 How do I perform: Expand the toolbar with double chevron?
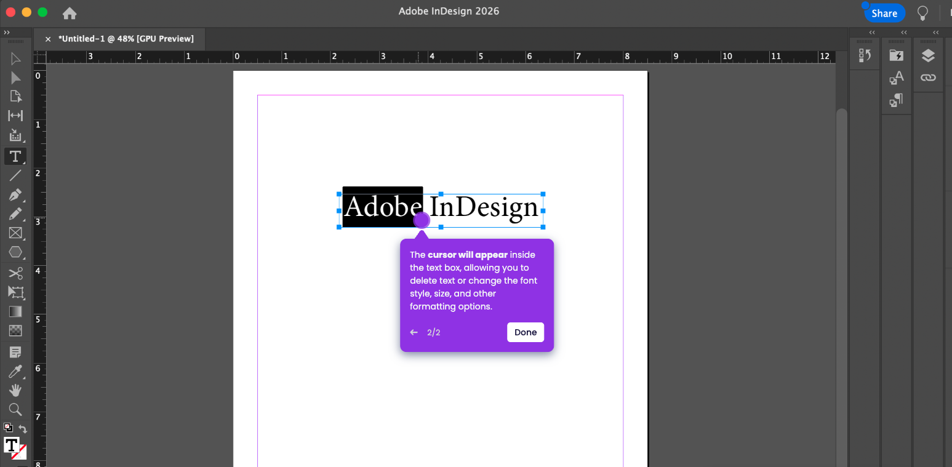[7, 32]
